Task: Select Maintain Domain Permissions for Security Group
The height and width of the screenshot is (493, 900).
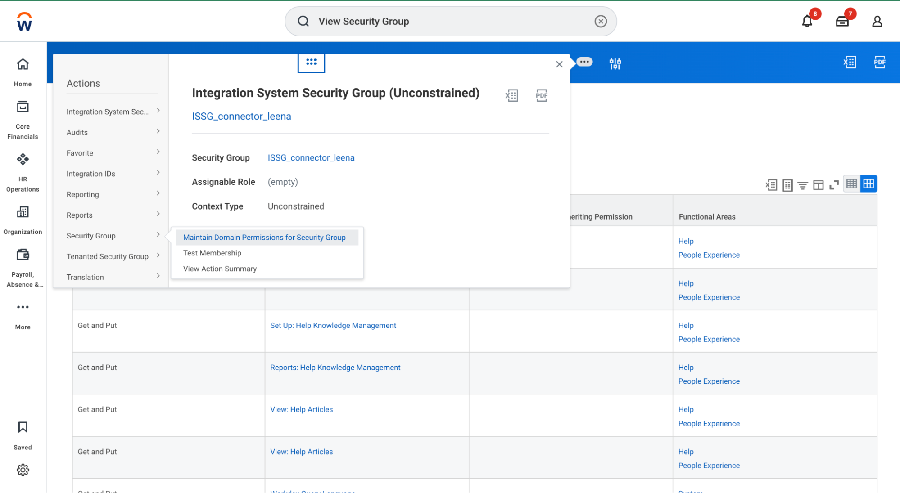Action: click(264, 238)
